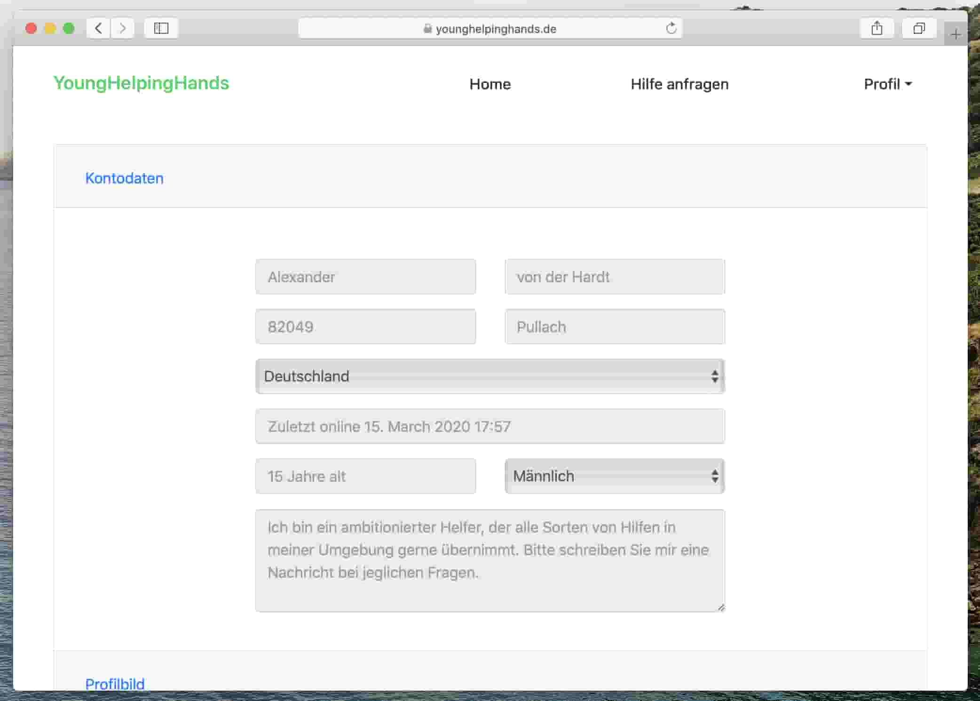980x701 pixels.
Task: Click the YoungHelpingHands logo
Action: click(x=141, y=83)
